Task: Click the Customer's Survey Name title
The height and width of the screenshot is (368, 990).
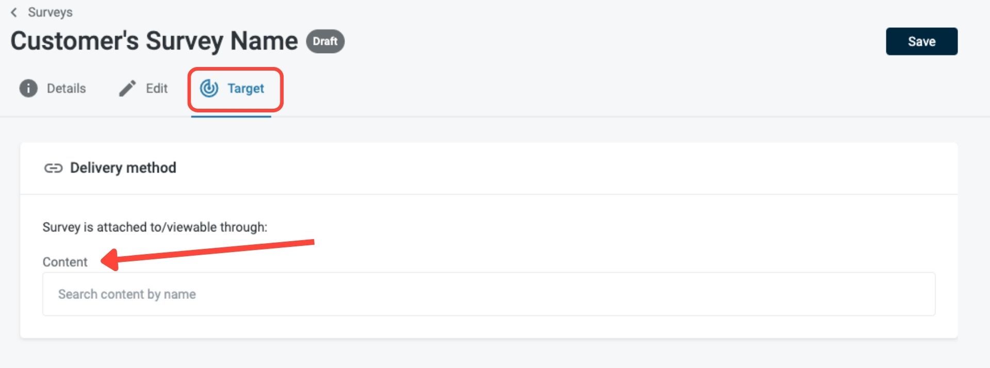Action: click(154, 41)
